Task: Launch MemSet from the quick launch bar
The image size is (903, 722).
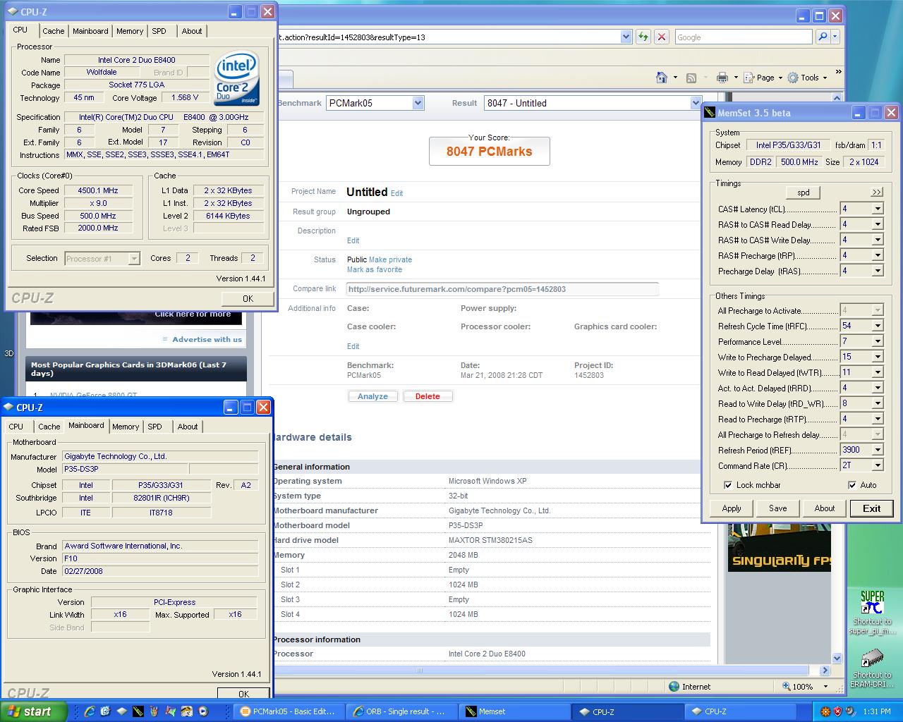Action: [x=138, y=711]
